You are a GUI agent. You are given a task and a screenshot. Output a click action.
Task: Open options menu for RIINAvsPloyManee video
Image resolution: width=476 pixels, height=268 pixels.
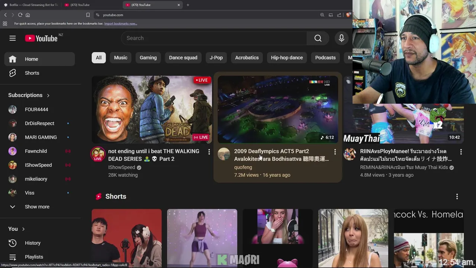point(461,152)
